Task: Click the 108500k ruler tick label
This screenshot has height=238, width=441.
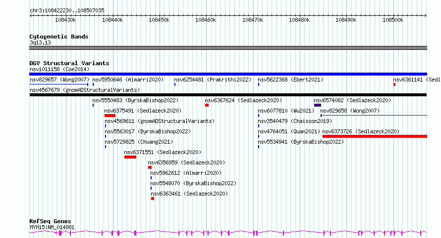Action: click(393, 20)
